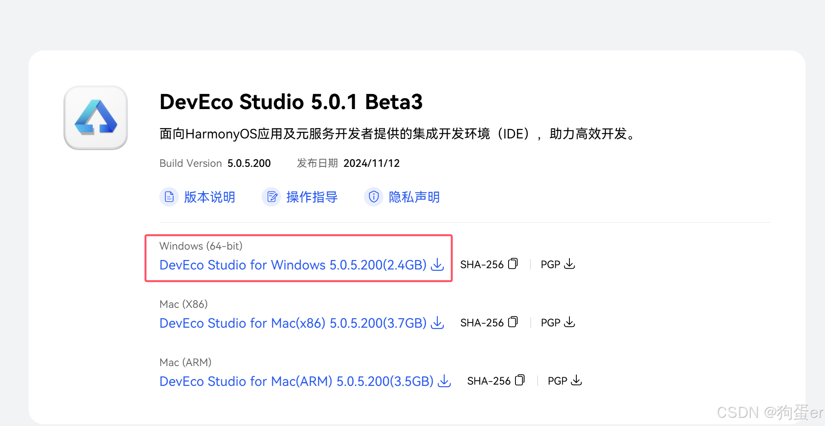Copy the SHA-256 hash for Windows
Screen dimensions: 825x426
[513, 264]
